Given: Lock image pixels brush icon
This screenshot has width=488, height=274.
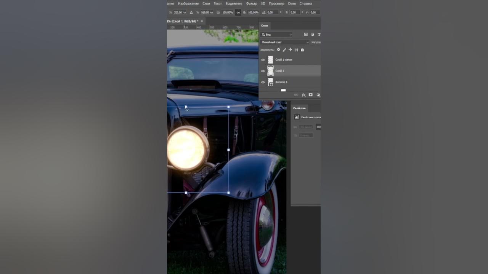Looking at the screenshot, I should 284,50.
